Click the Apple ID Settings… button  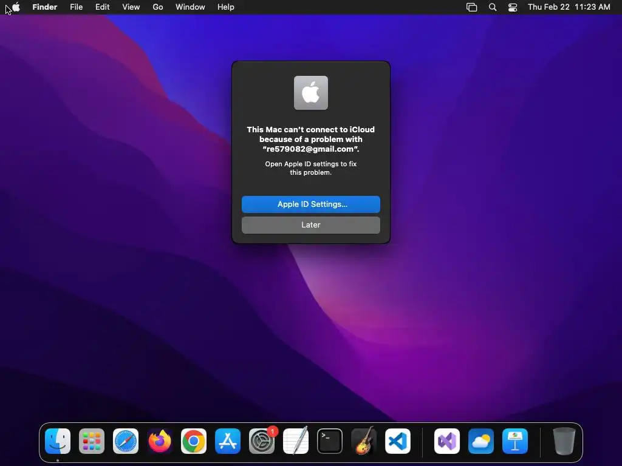click(x=310, y=204)
